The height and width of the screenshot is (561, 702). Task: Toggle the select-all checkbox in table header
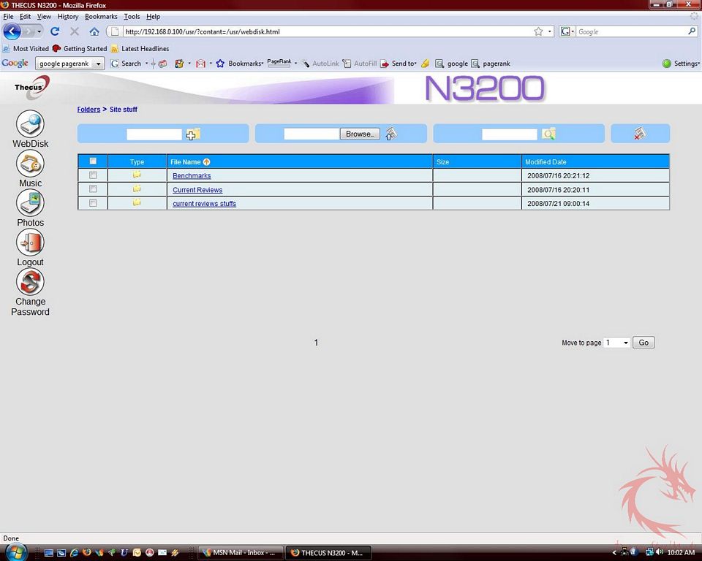[x=93, y=161]
